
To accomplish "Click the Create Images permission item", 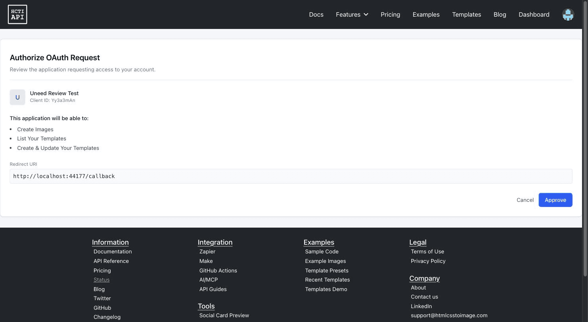I will point(35,129).
